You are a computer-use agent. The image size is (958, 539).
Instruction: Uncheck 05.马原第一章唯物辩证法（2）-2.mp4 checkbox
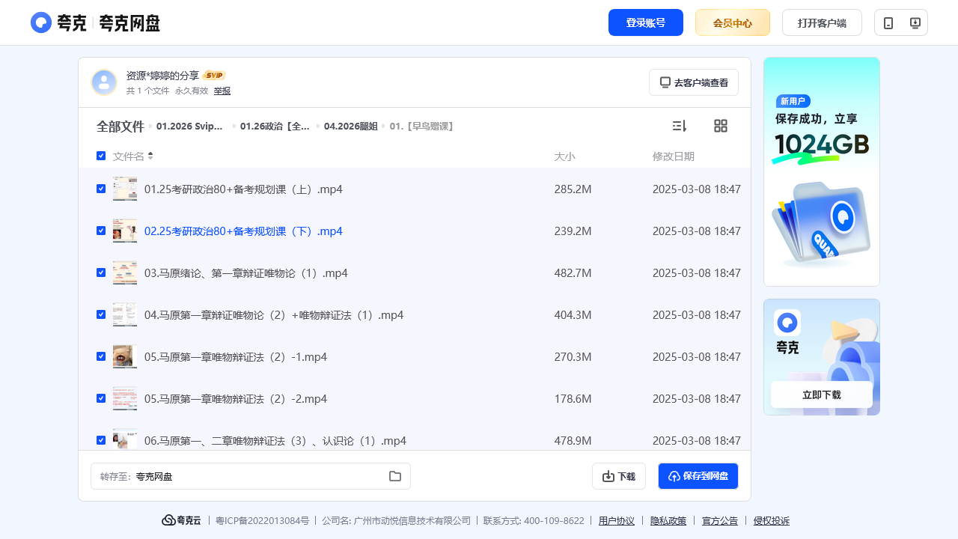101,398
